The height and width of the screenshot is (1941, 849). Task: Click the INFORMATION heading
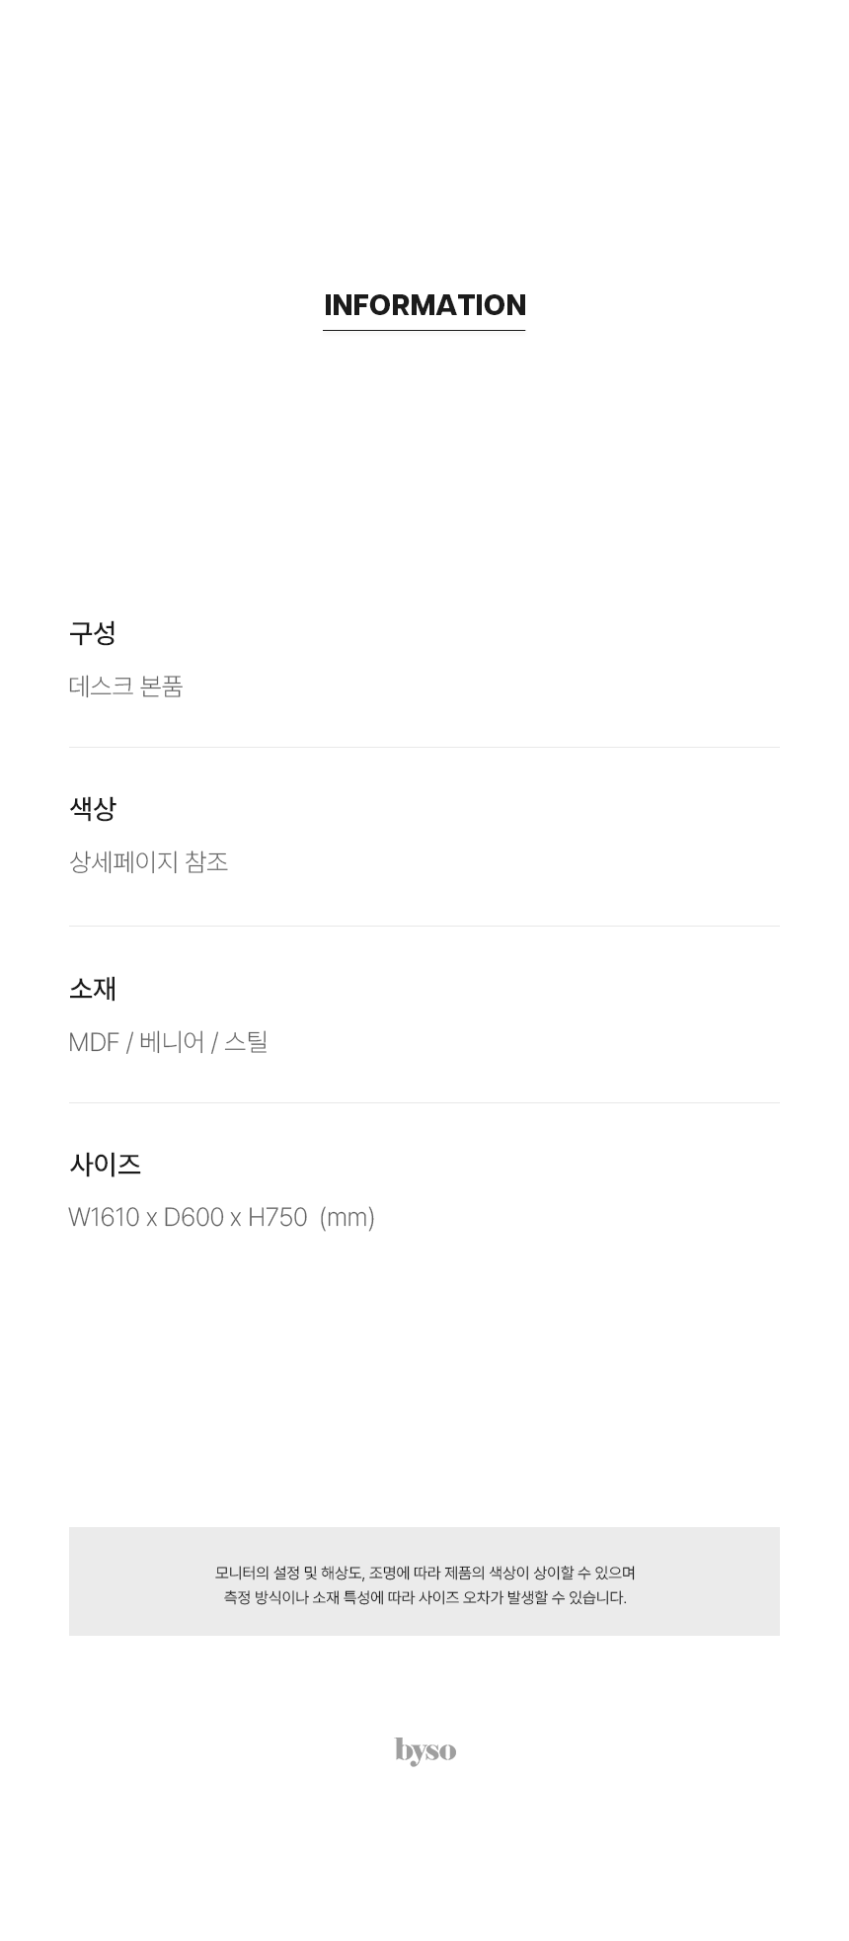[x=424, y=305]
